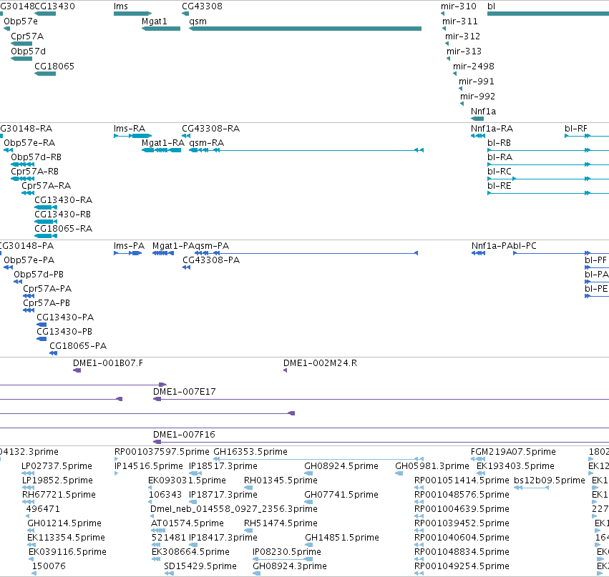Click the Cpr57A-PA protein label
609x577 pixels.
click(47, 289)
